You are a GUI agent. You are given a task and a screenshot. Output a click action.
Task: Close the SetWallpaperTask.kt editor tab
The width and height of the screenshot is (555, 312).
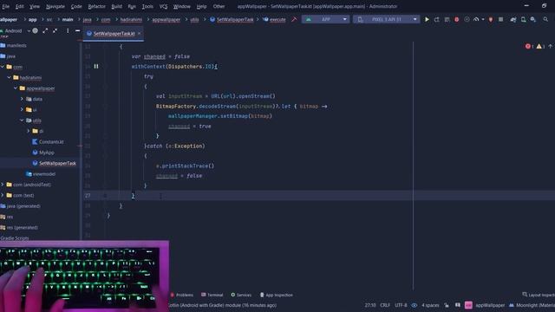[139, 34]
